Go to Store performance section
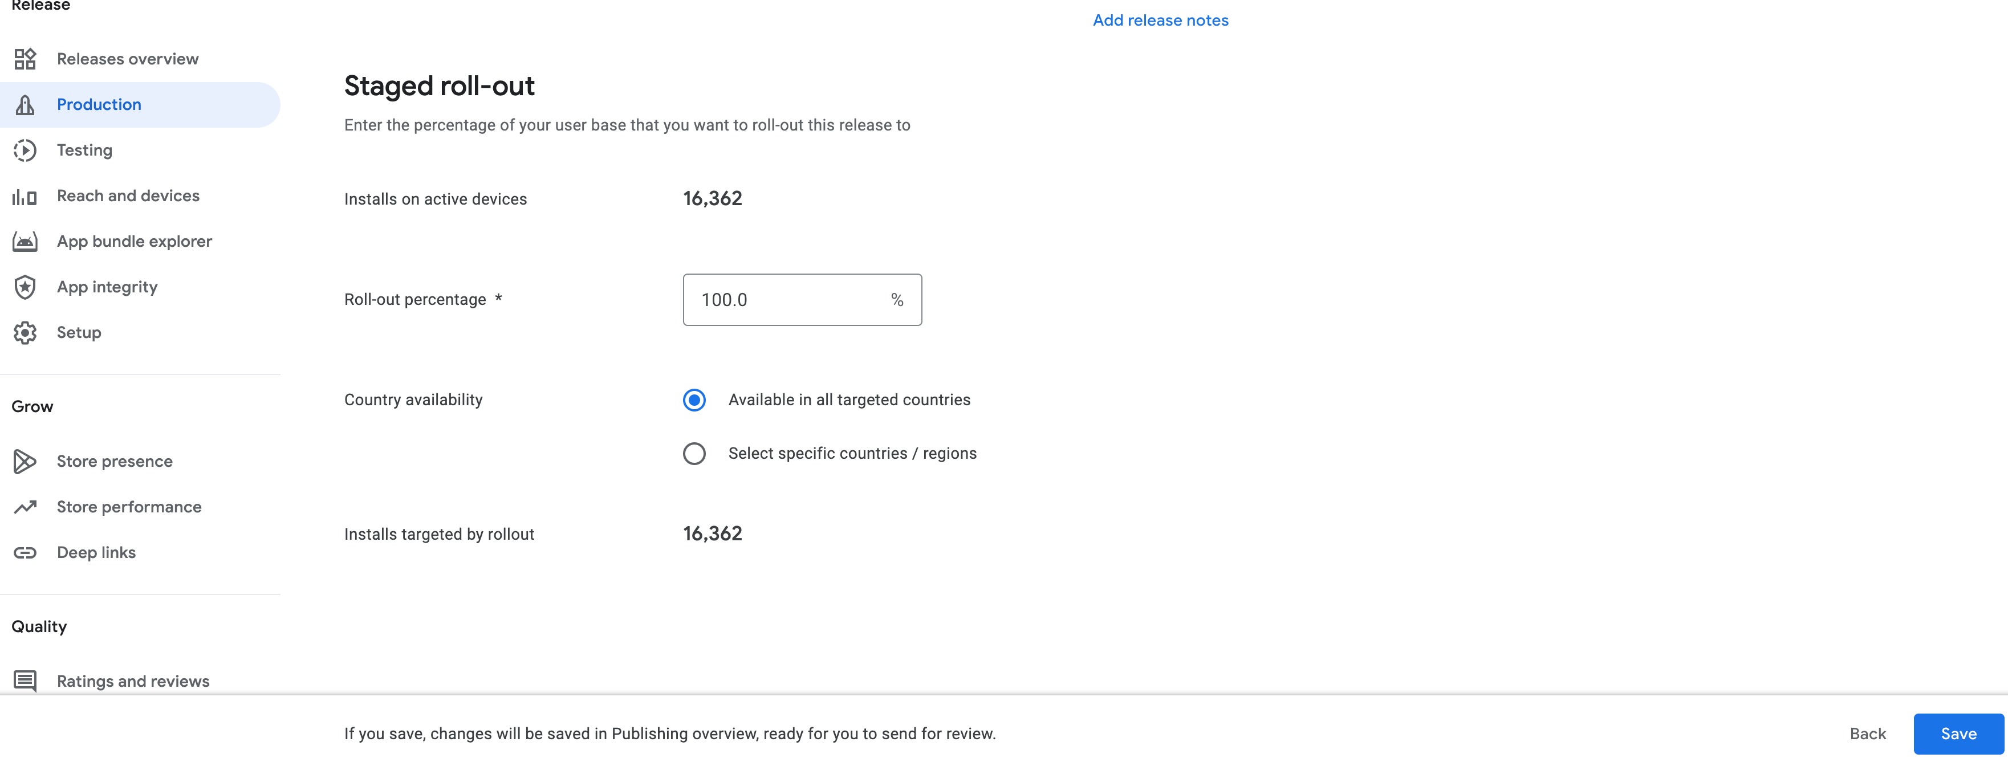The width and height of the screenshot is (2008, 766). [129, 507]
